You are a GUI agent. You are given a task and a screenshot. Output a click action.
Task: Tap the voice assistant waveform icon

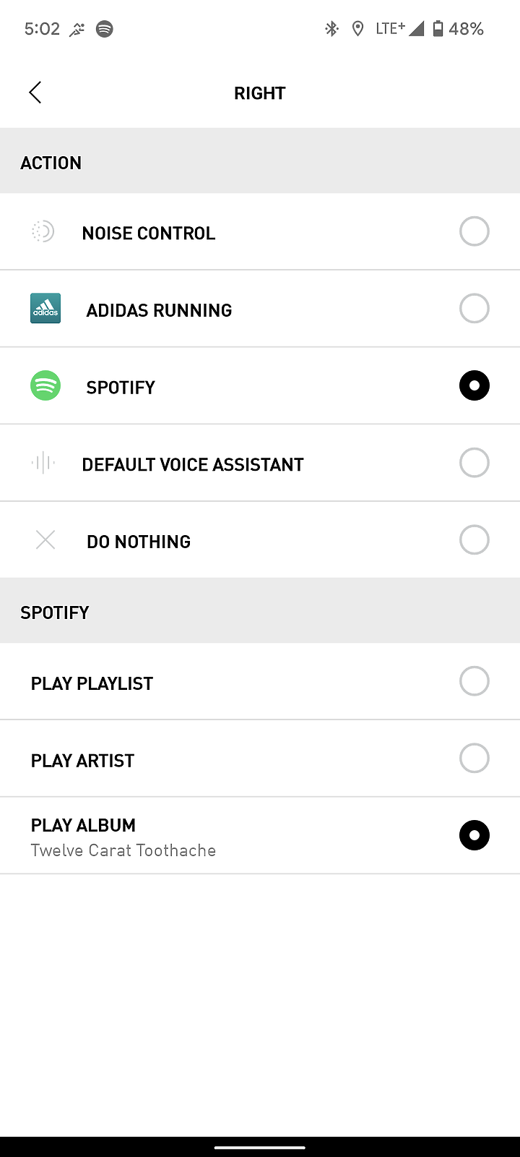tap(43, 463)
